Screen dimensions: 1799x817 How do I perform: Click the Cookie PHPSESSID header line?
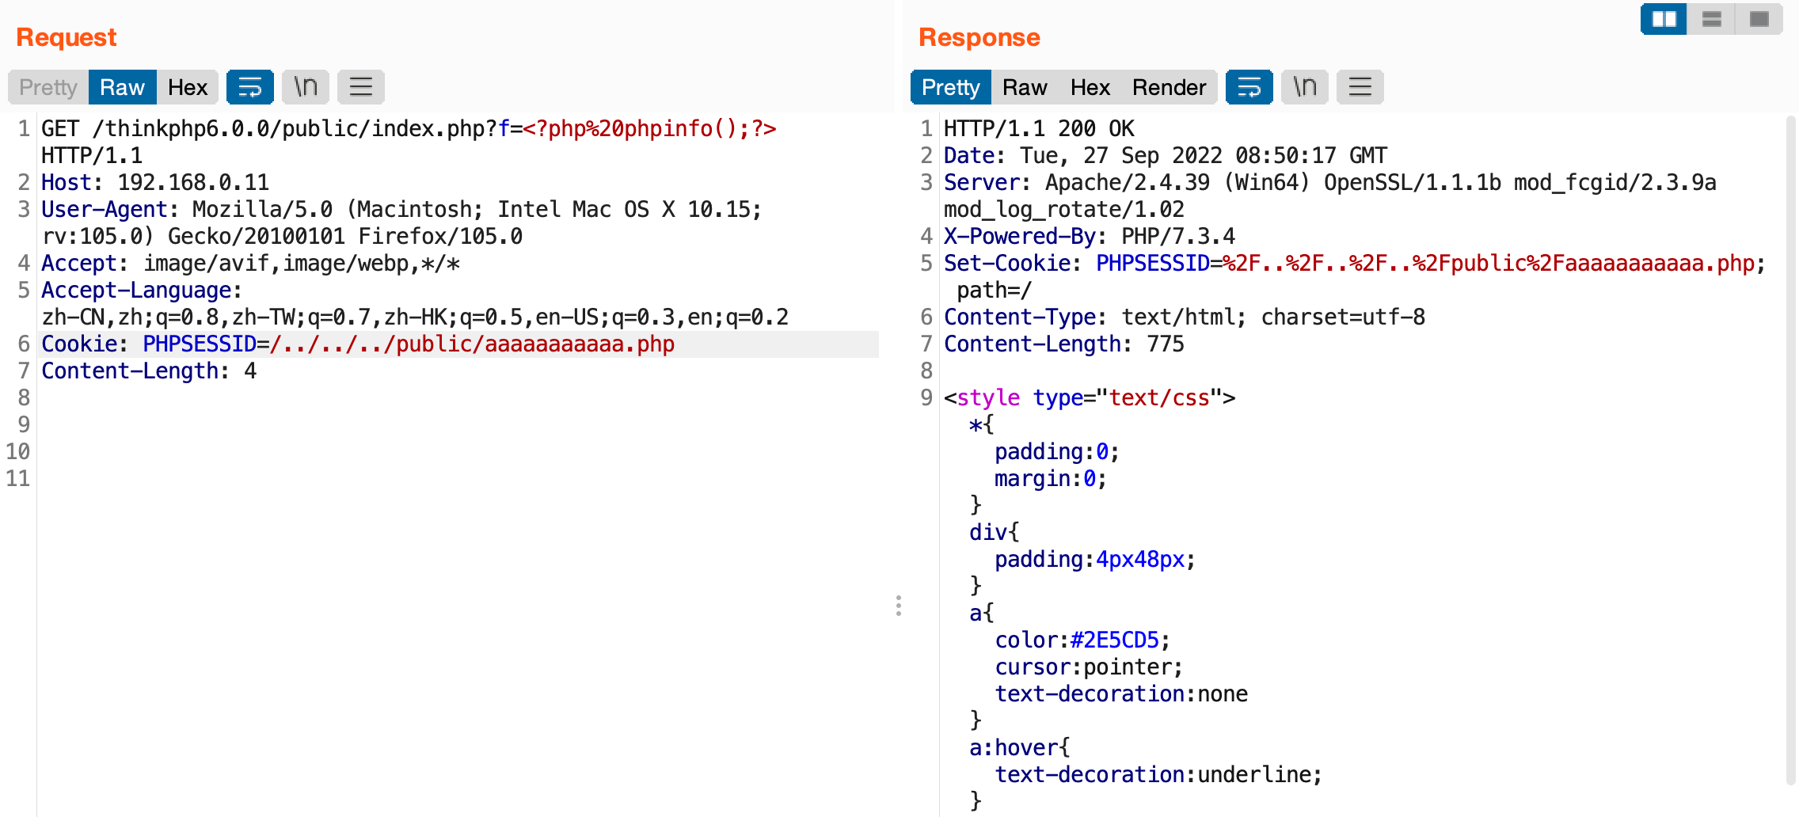pyautogui.click(x=358, y=344)
